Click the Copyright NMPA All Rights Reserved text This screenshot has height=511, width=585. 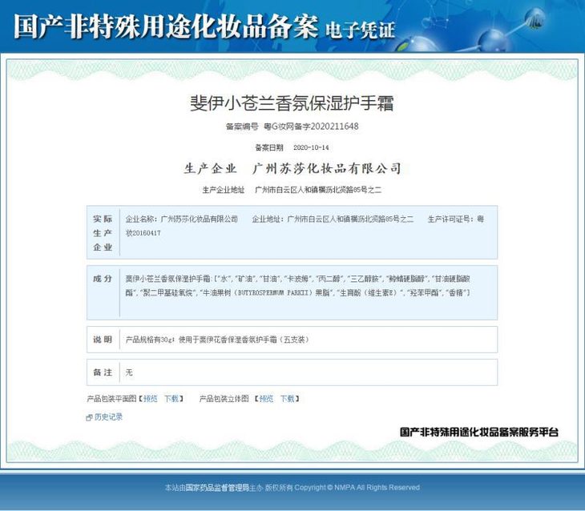pyautogui.click(x=357, y=488)
